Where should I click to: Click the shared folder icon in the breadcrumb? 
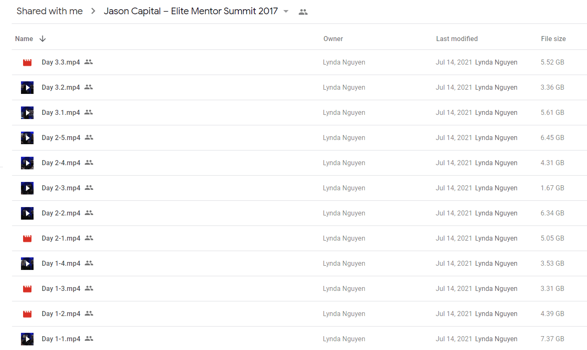coord(303,12)
